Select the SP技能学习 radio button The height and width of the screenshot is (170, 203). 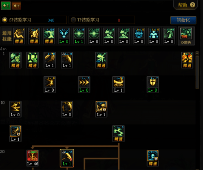click(5, 20)
